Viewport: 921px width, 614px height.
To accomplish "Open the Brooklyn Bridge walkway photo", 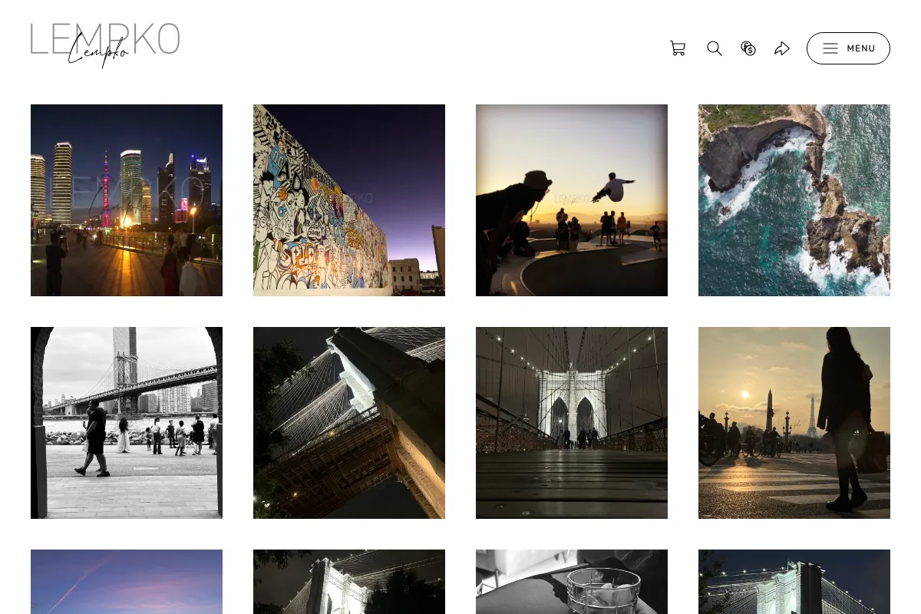I will coord(572,423).
